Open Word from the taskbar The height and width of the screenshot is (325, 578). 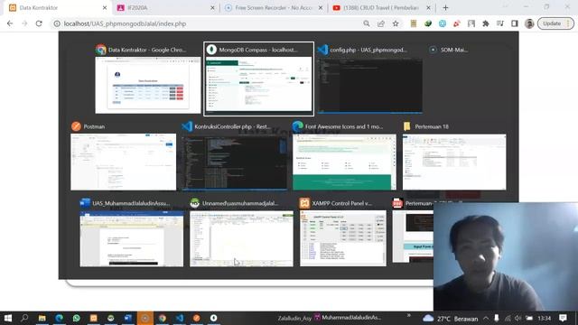(128, 318)
